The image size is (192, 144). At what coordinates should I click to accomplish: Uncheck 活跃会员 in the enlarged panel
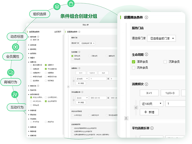pyautogui.click(x=133, y=62)
